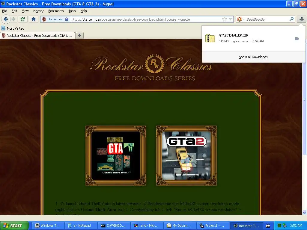Open the File menu

point(4,11)
